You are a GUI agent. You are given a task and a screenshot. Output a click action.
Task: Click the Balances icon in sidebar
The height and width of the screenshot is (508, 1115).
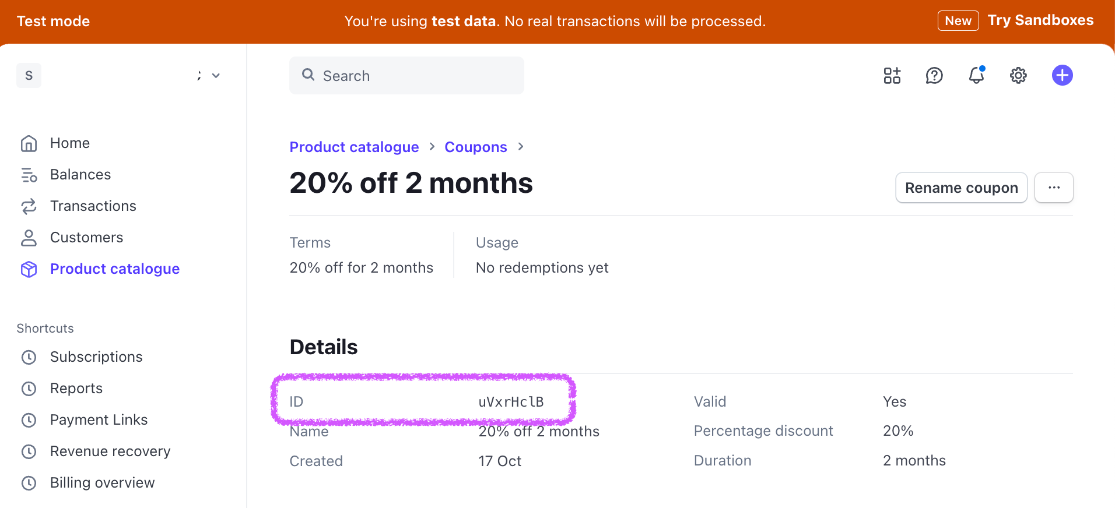(29, 175)
